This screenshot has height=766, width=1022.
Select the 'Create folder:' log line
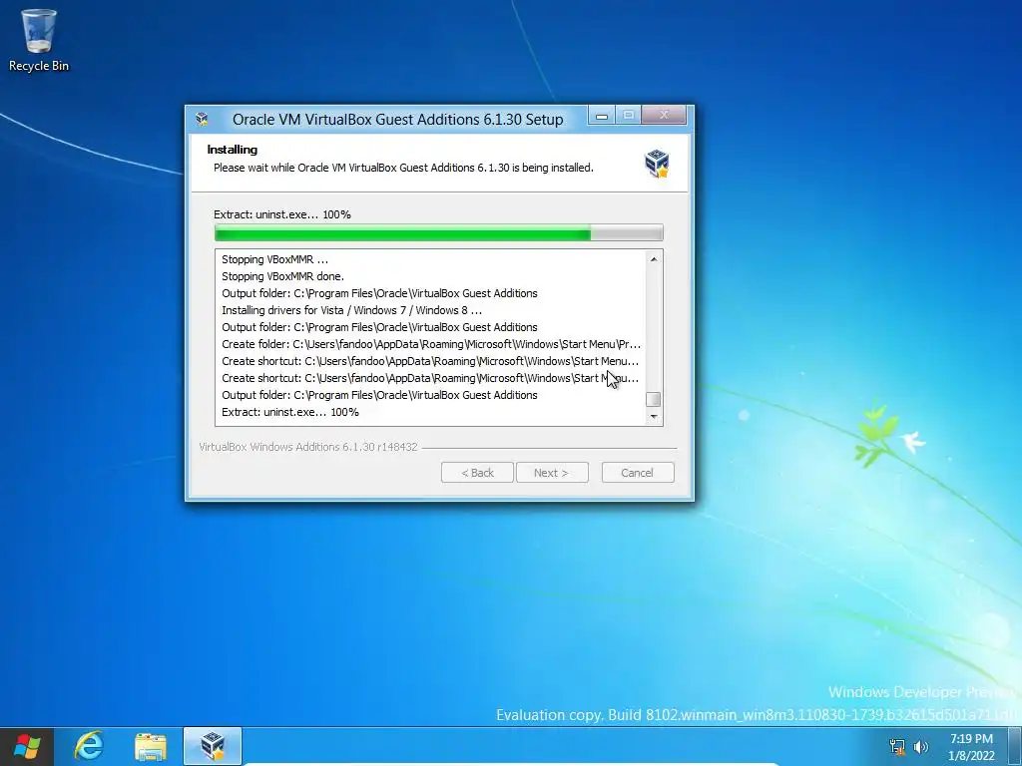point(431,344)
